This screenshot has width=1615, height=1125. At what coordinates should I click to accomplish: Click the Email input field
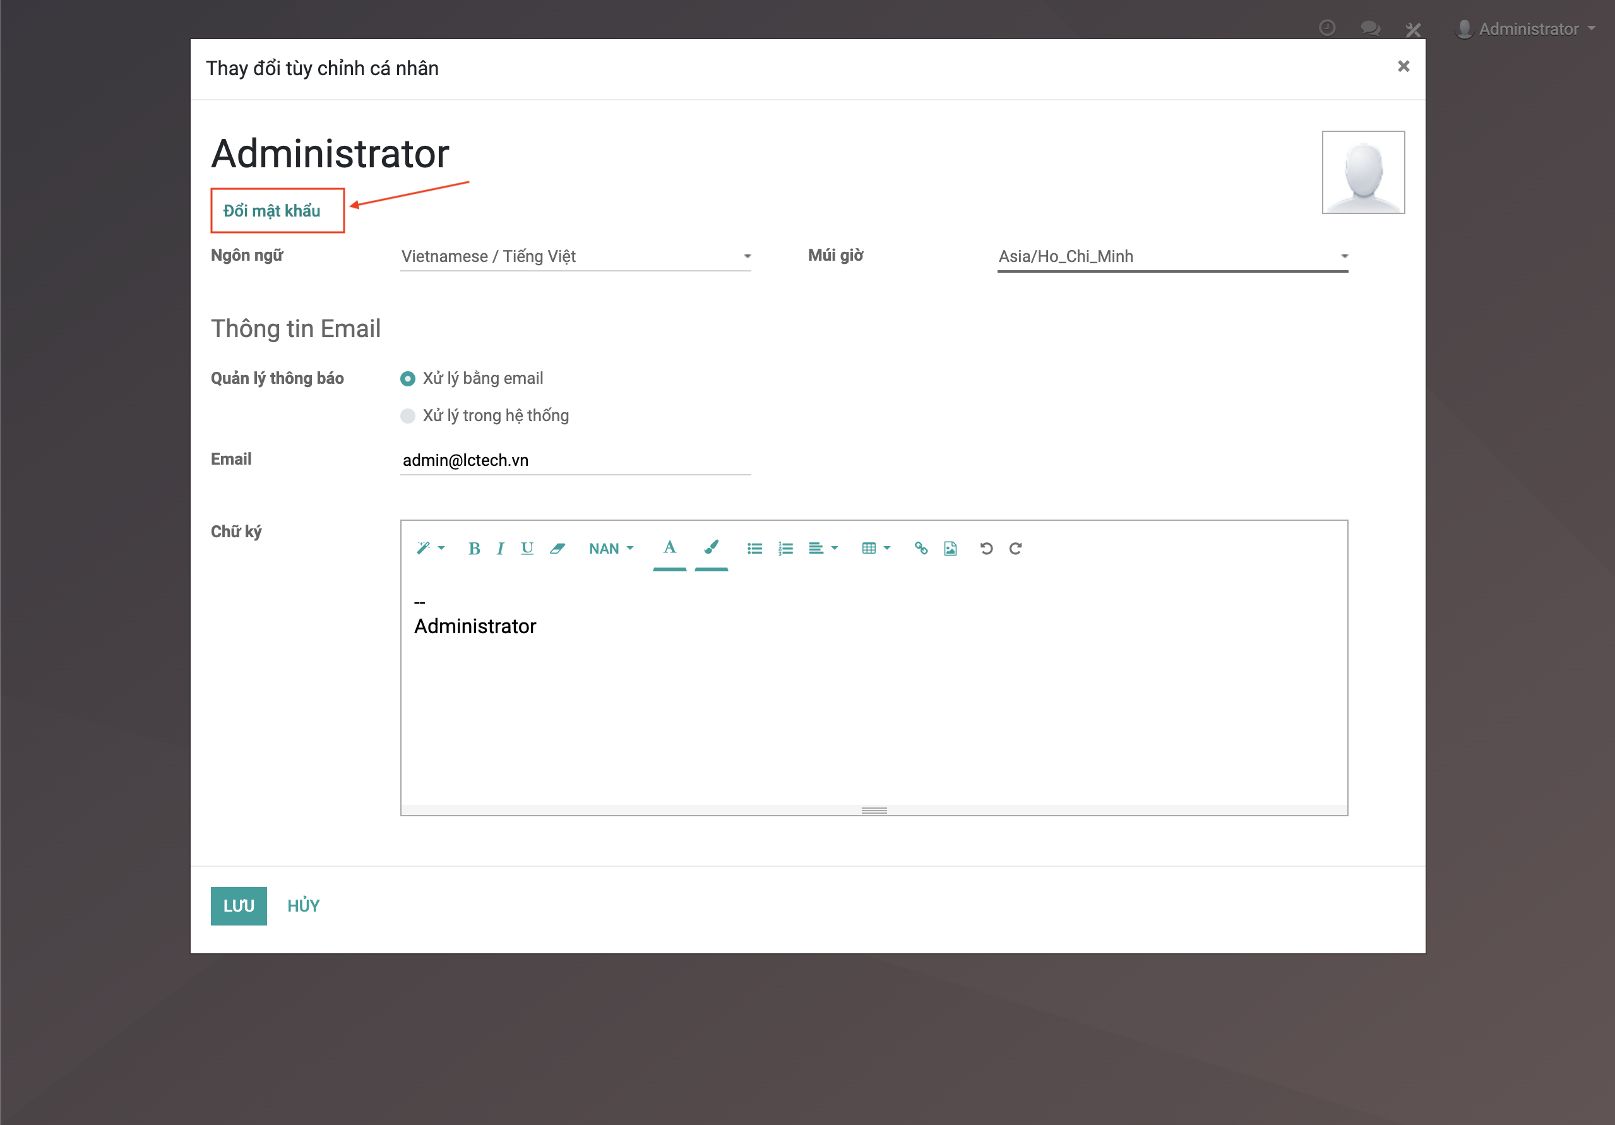[575, 460]
